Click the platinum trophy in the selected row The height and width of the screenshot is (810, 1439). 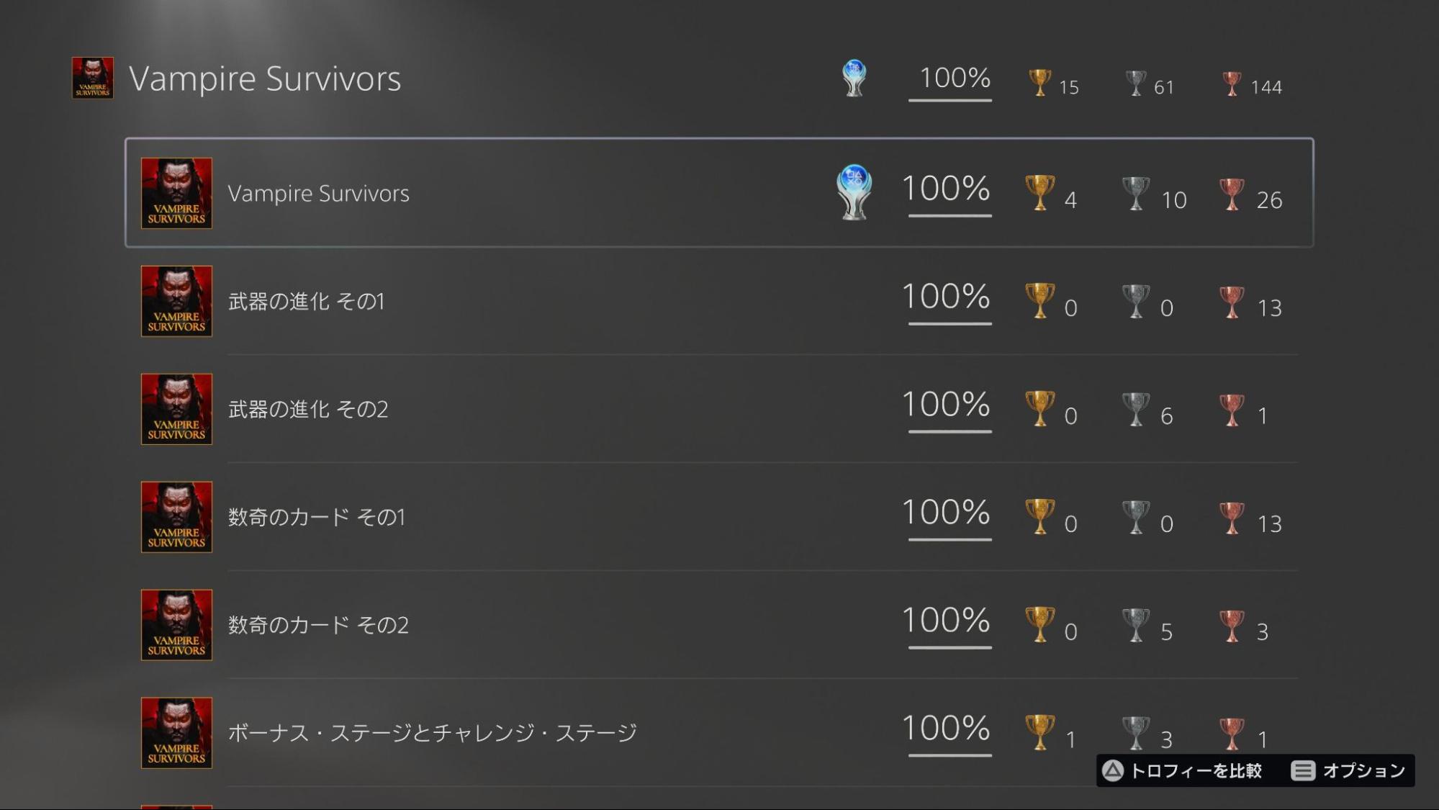coord(854,192)
